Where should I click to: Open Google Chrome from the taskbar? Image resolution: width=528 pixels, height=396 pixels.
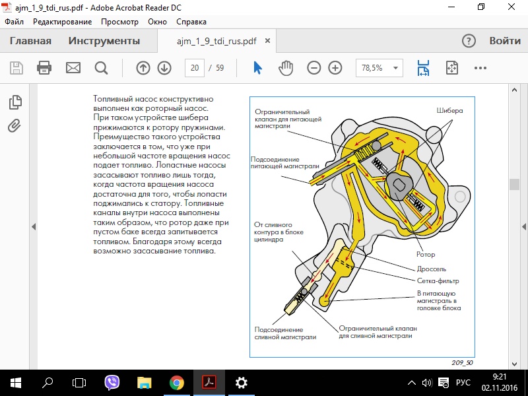coord(176,382)
